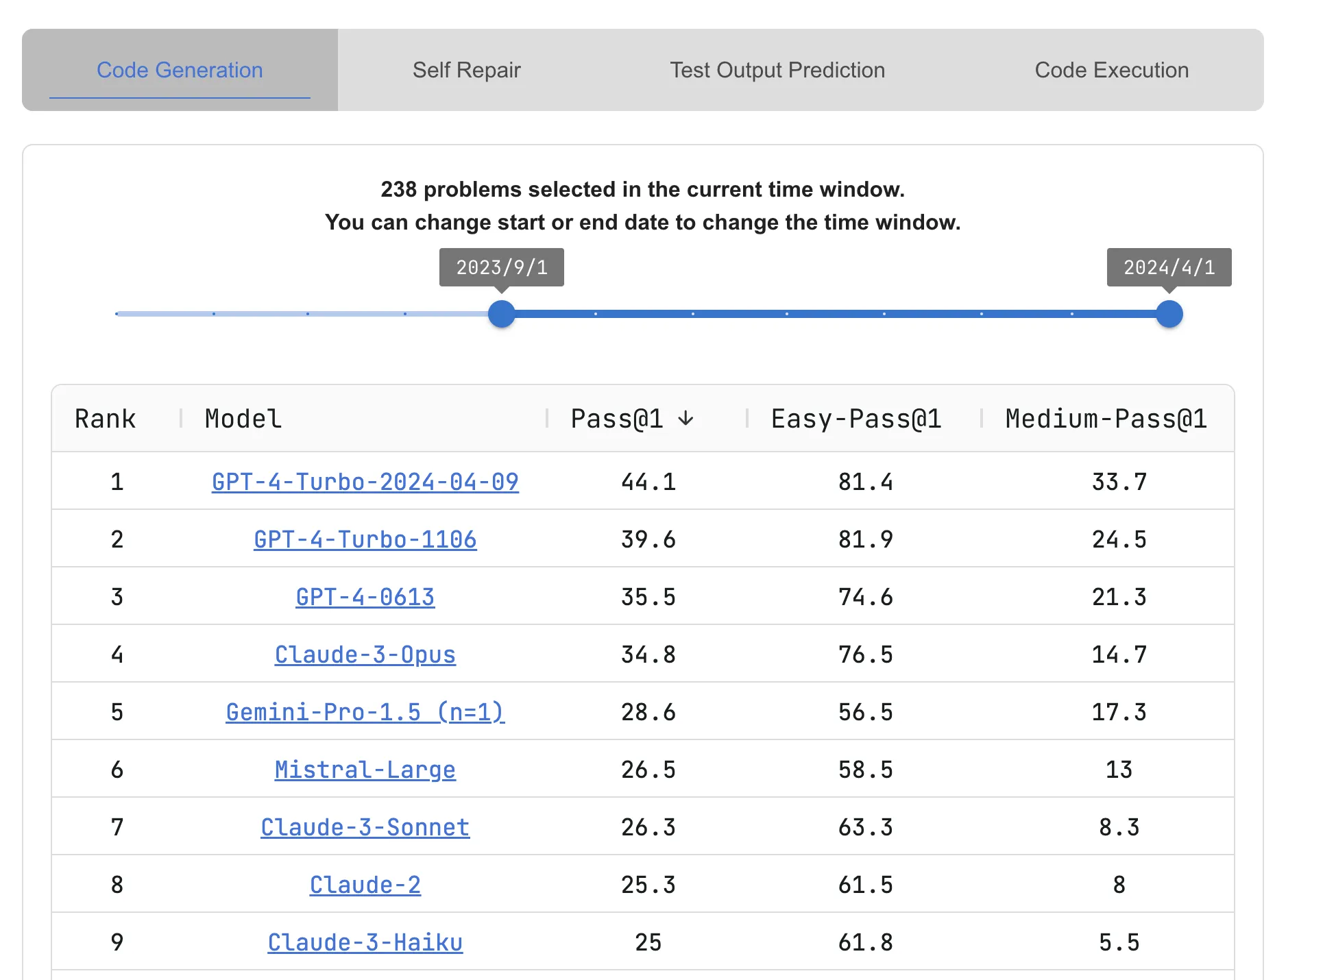This screenshot has height=980, width=1323.
Task: Click the Pass@1 value 35.5
Action: (648, 597)
